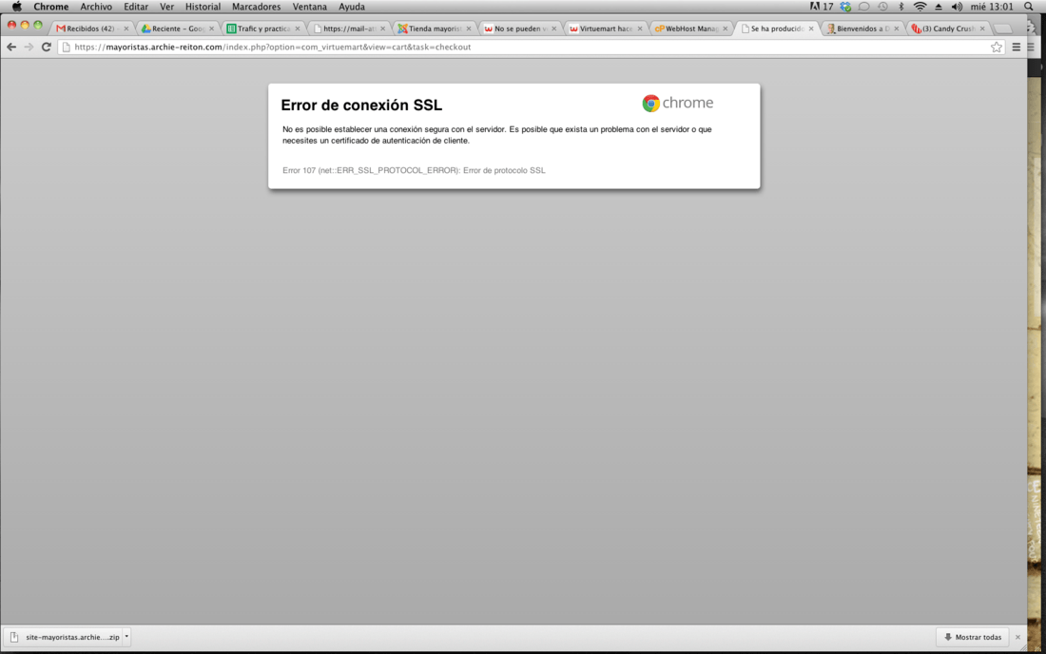Click the eject icon in the menu bar
This screenshot has height=654, width=1046.
point(939,7)
